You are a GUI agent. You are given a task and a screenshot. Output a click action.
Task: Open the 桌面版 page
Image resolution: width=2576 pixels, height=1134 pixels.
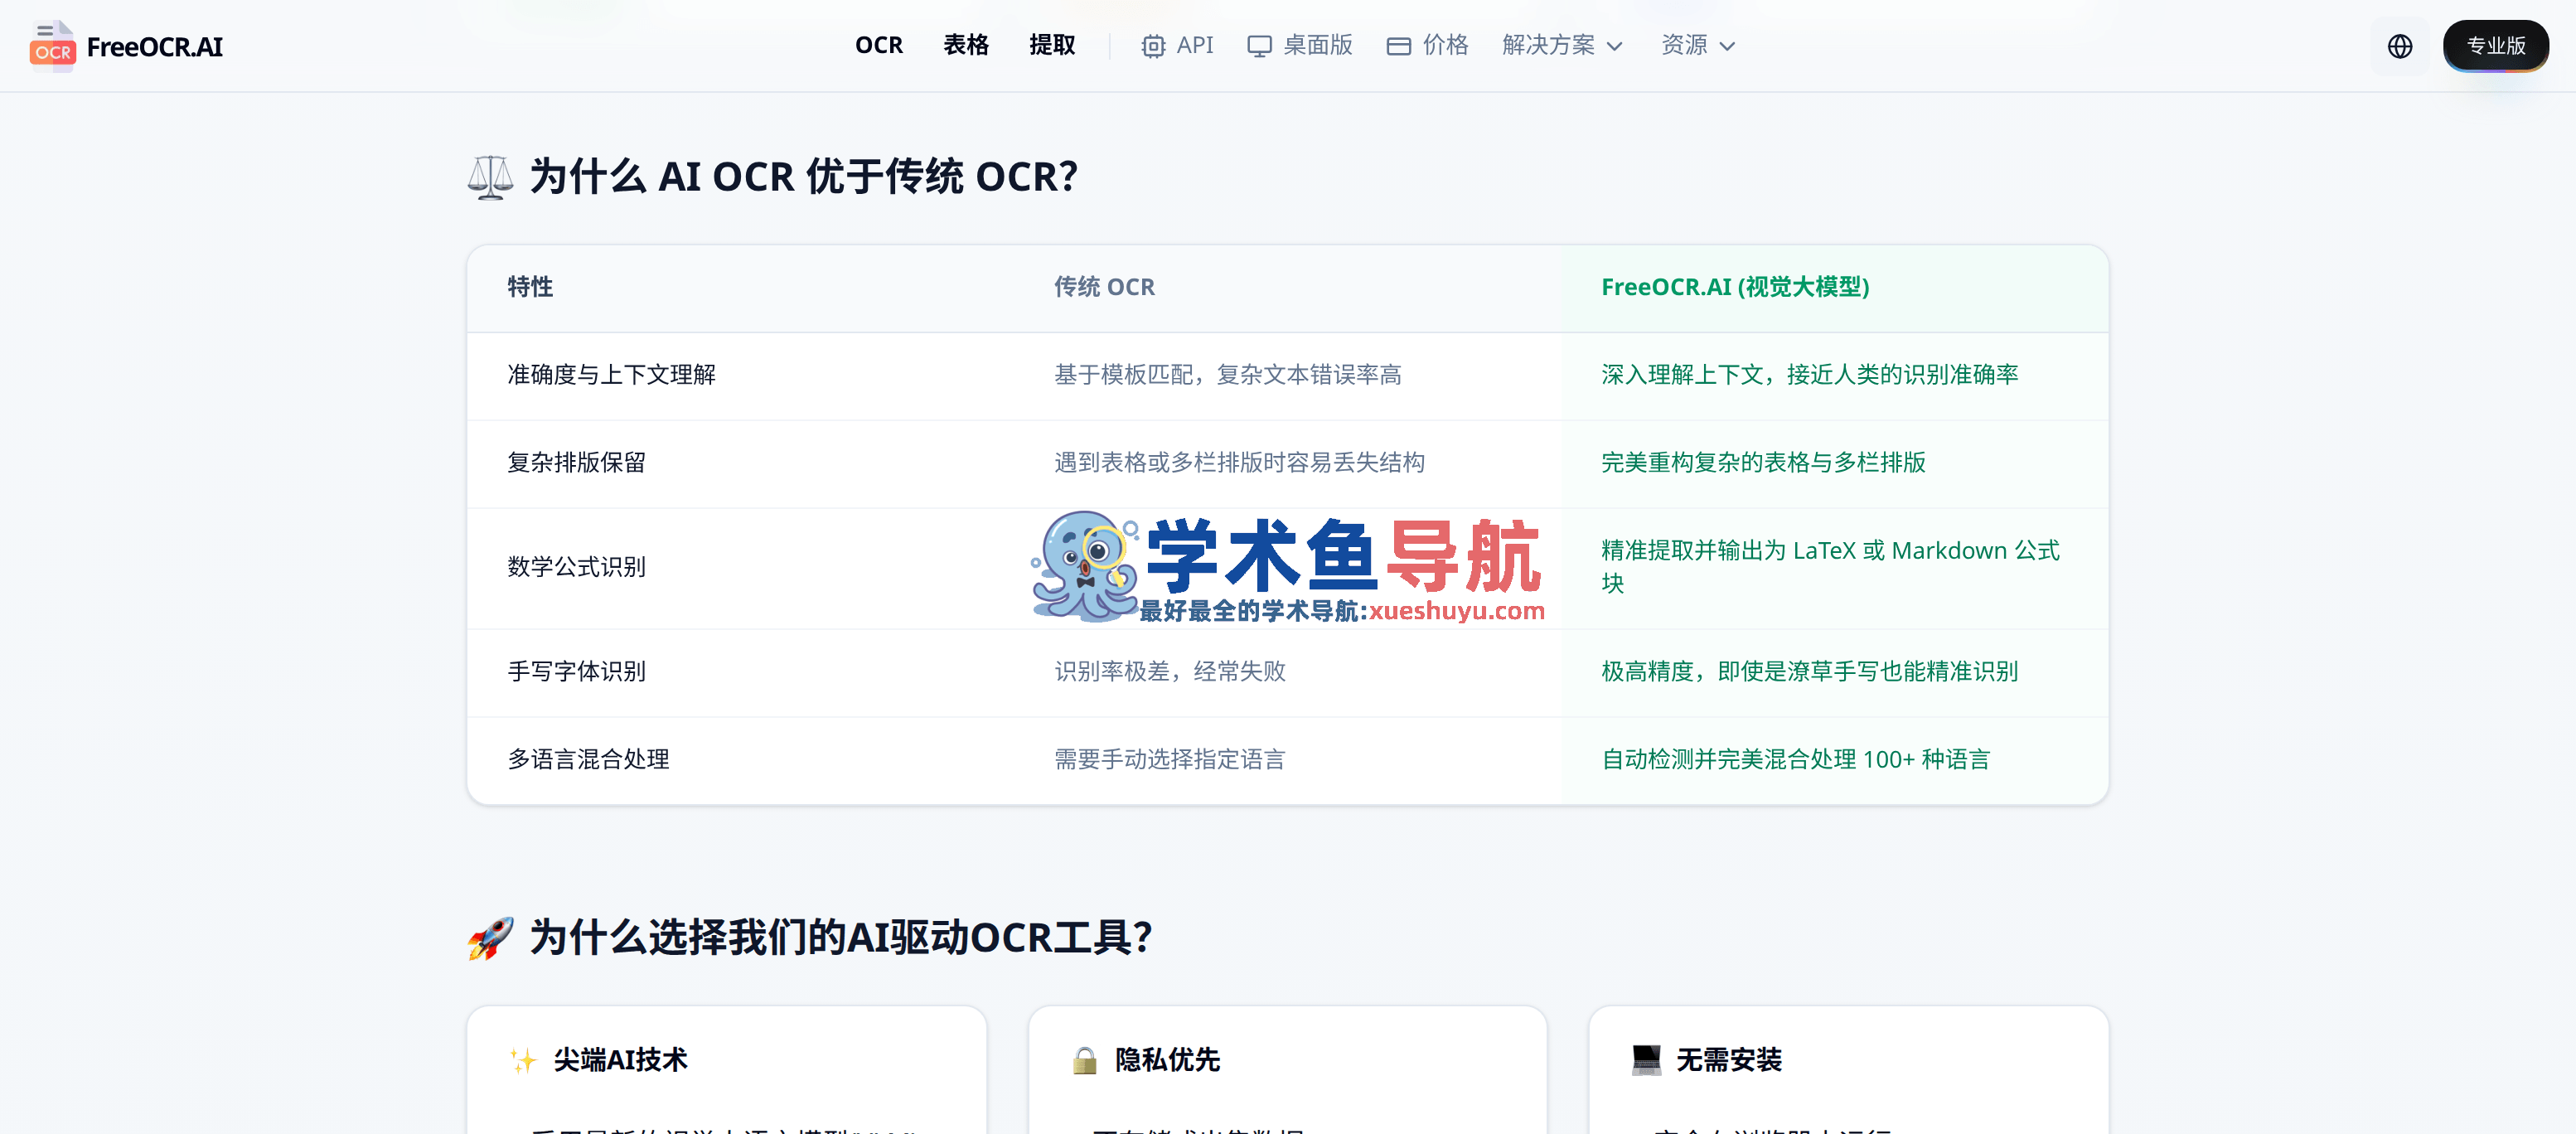(x=1317, y=45)
